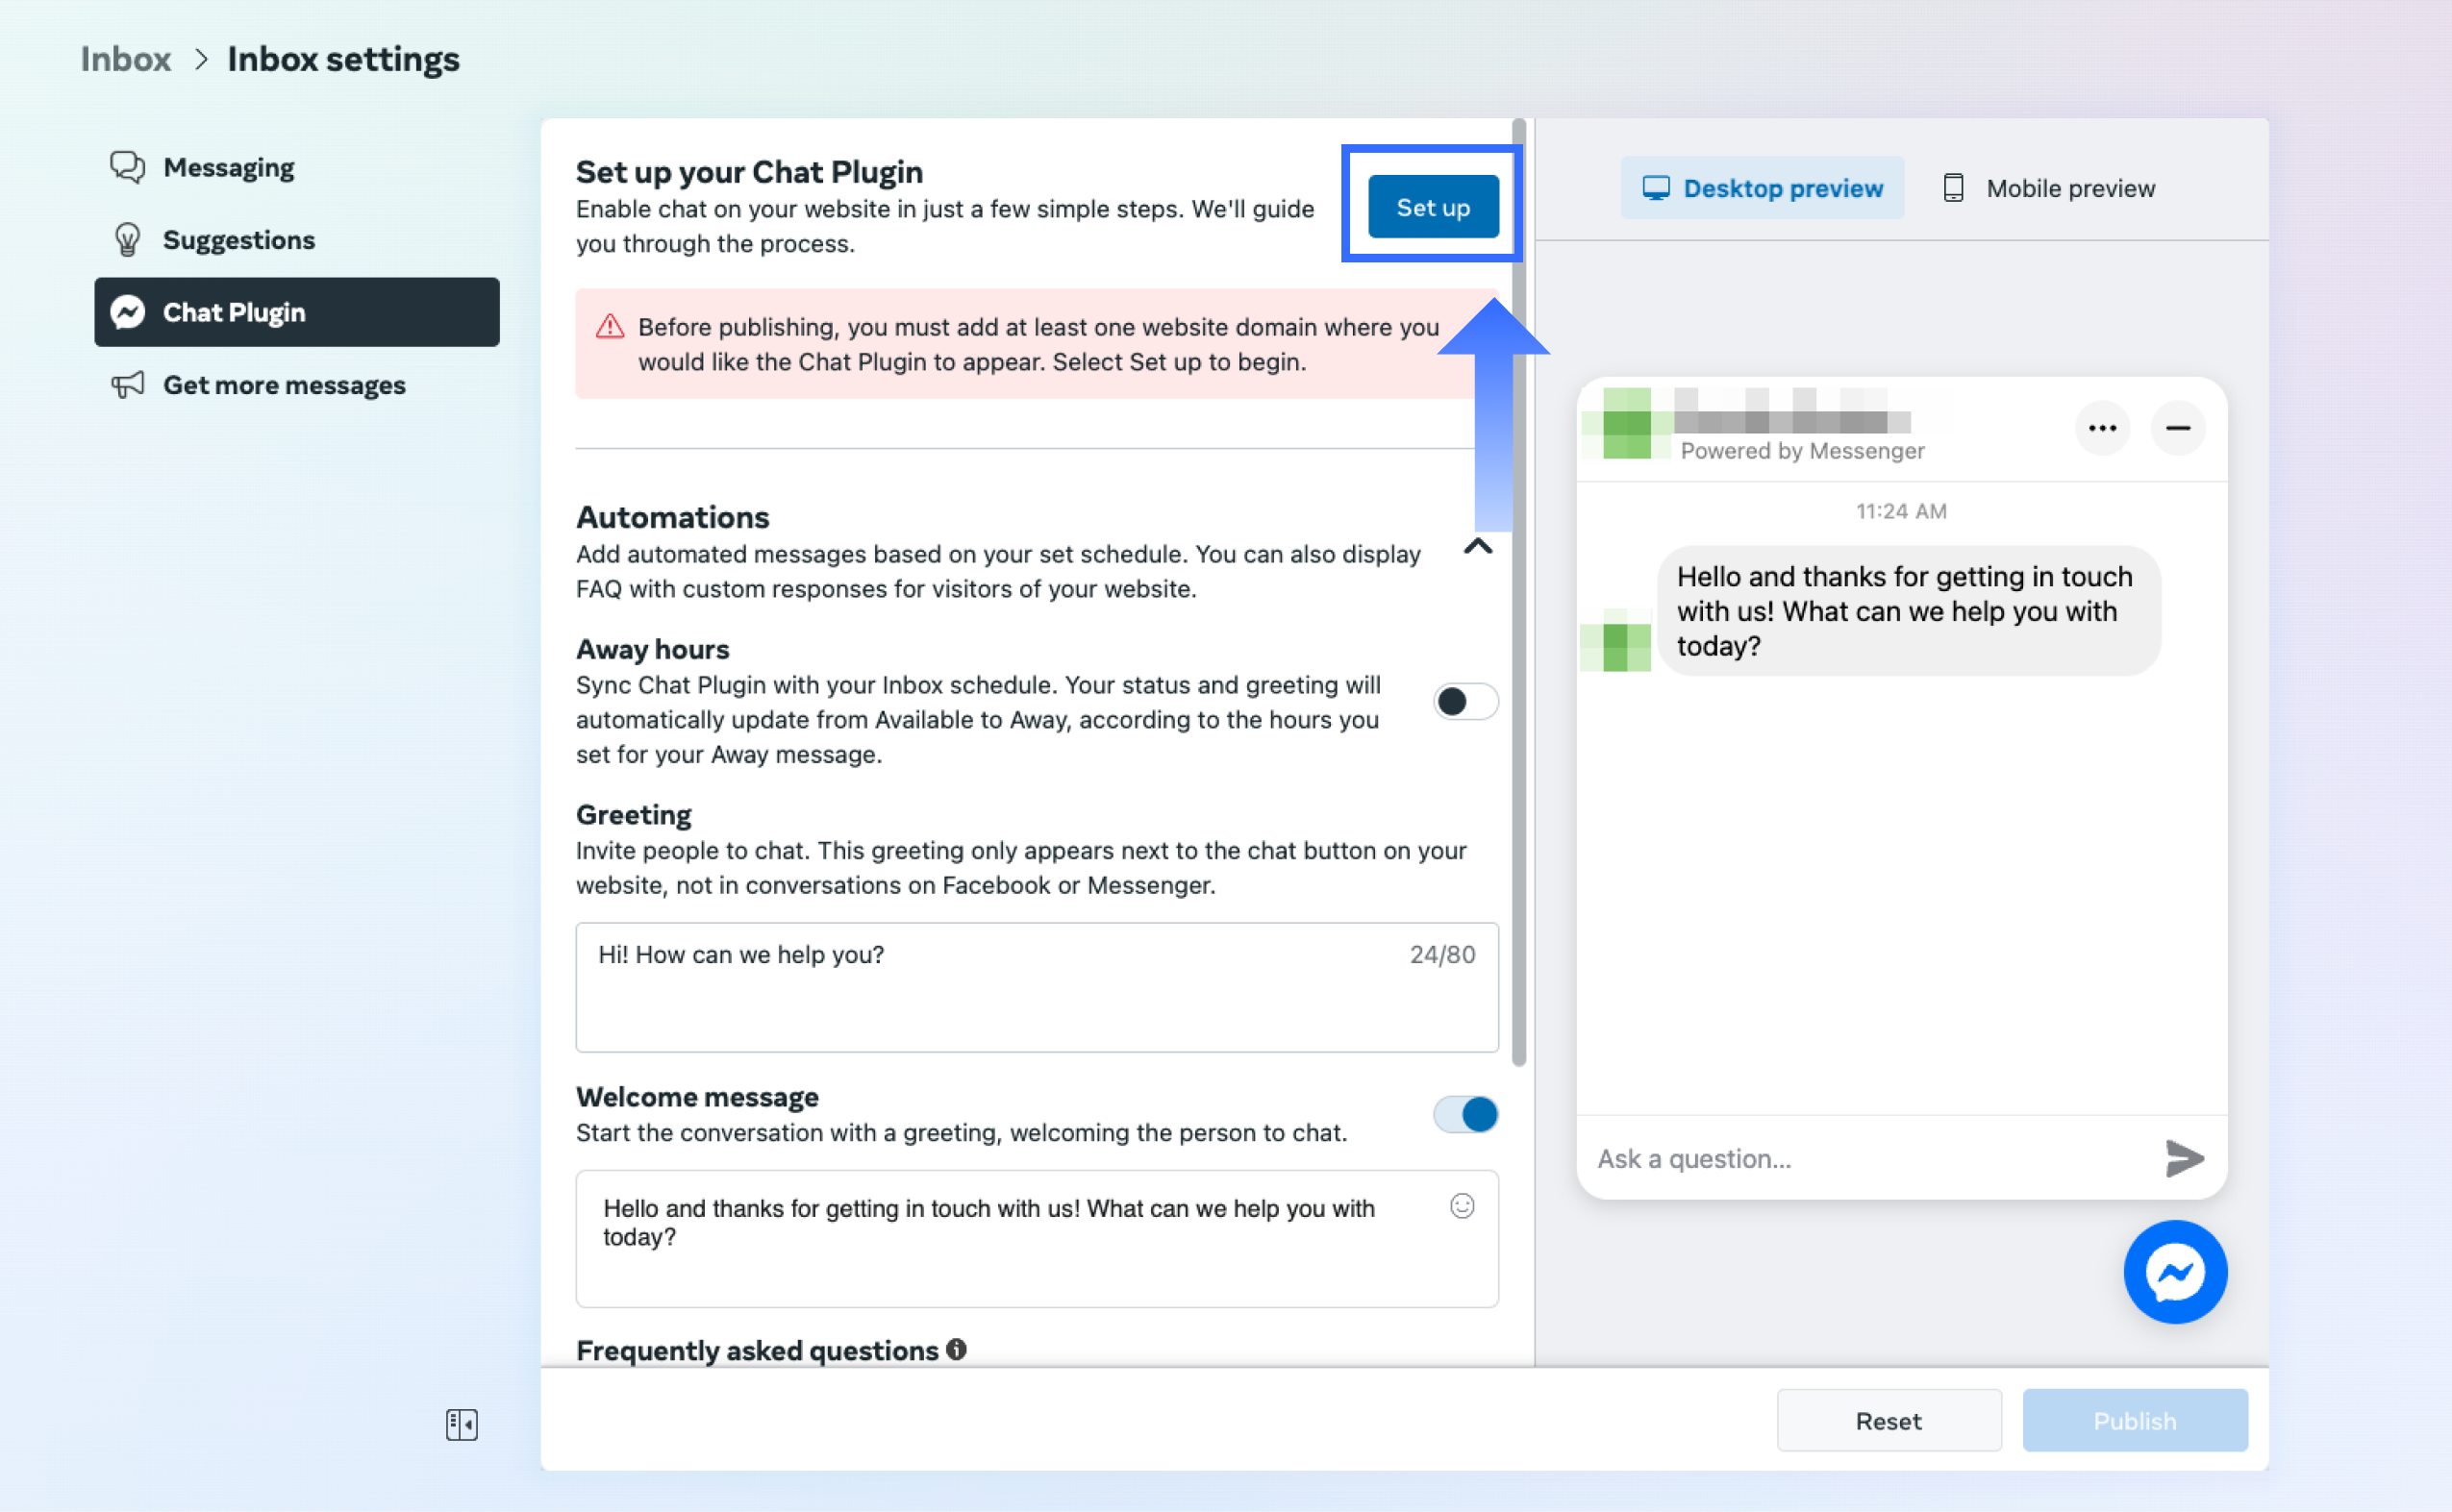Enable the Away hours toggle
The image size is (2452, 1512).
point(1464,701)
